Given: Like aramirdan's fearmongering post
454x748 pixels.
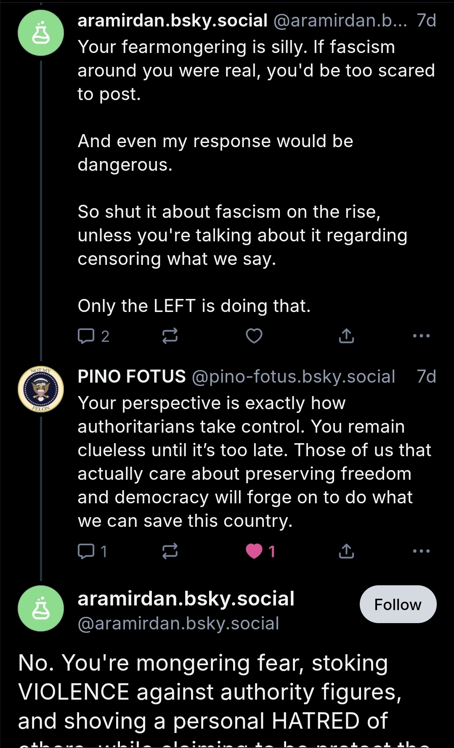Looking at the screenshot, I should pyautogui.click(x=254, y=336).
